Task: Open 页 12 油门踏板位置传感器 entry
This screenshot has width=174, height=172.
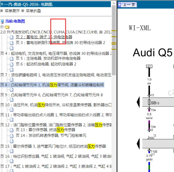Action: pyautogui.click(x=56, y=125)
